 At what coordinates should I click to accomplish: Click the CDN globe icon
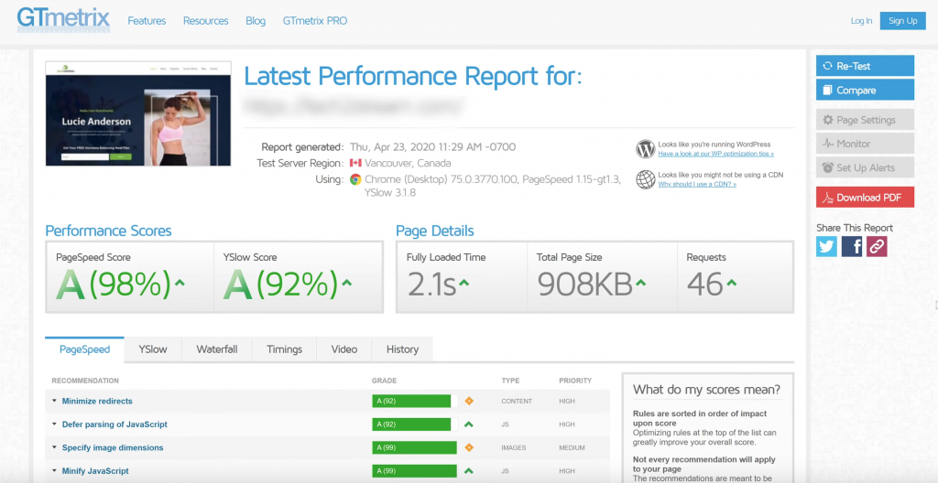click(646, 178)
